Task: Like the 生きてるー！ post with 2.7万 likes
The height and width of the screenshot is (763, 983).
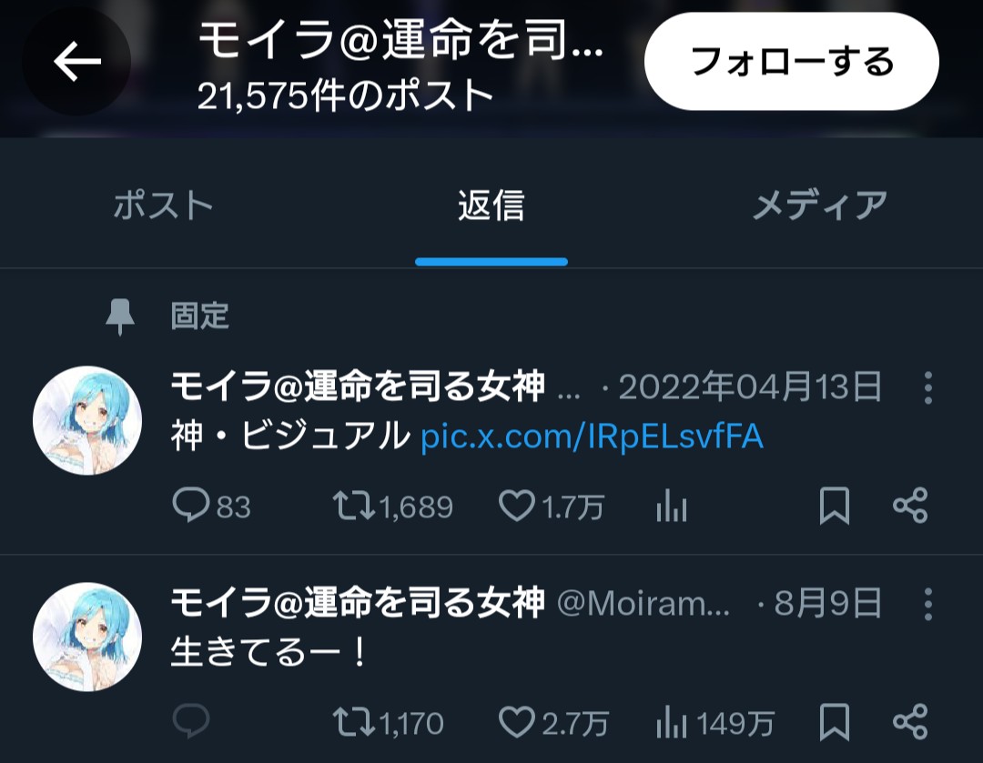Action: (x=517, y=722)
